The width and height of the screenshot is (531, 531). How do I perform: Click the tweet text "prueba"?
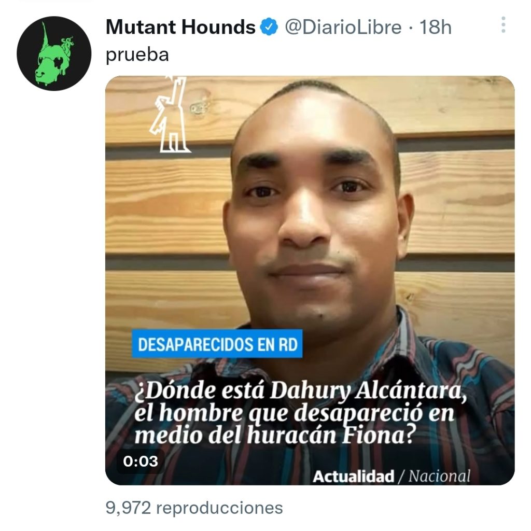[137, 55]
